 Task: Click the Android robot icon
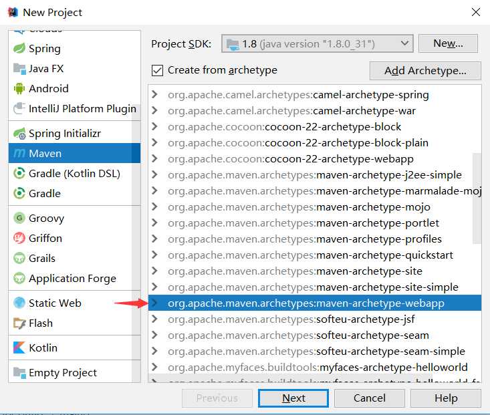[19, 88]
